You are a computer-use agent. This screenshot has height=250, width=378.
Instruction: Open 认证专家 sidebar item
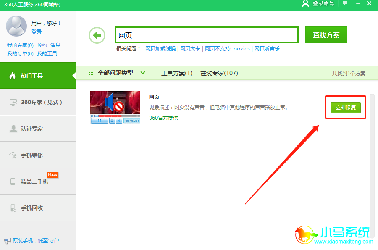click(x=38, y=129)
